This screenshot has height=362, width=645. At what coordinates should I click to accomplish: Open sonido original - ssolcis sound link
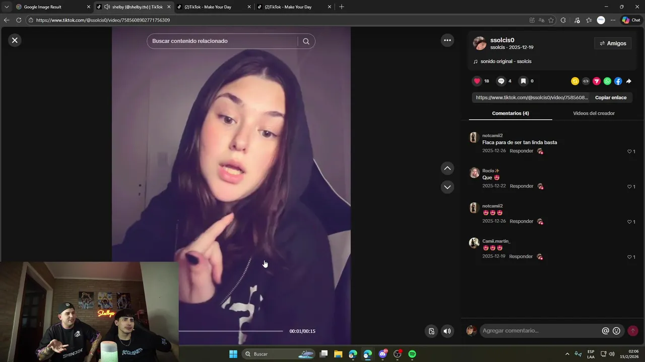tap(506, 61)
